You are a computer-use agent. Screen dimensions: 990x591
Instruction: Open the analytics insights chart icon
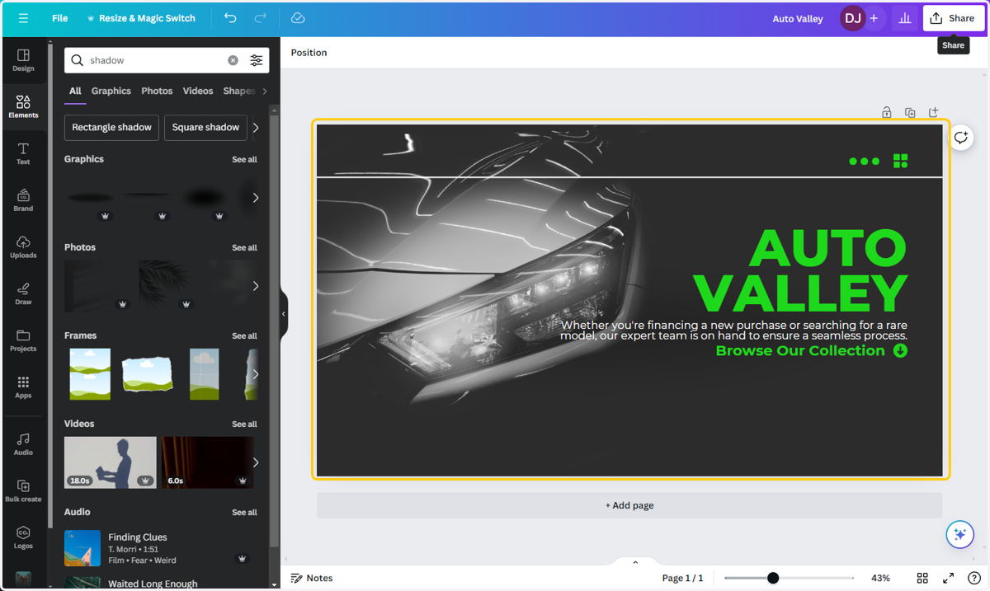point(905,18)
